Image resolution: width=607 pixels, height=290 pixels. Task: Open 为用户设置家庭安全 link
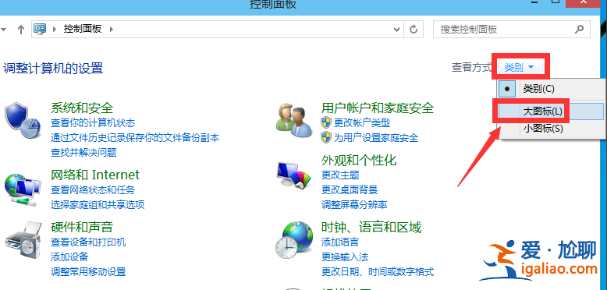click(376, 138)
